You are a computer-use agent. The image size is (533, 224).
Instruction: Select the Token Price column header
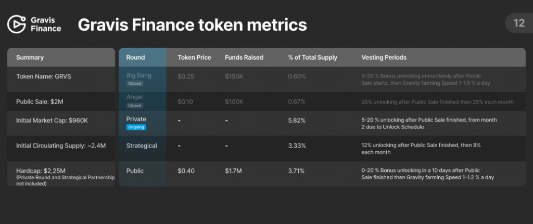click(x=194, y=57)
